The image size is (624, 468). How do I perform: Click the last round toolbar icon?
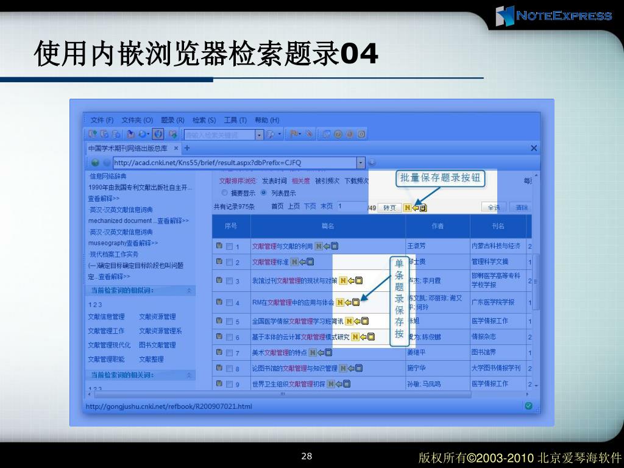(x=361, y=134)
